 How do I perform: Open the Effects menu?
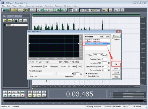point(21,6)
